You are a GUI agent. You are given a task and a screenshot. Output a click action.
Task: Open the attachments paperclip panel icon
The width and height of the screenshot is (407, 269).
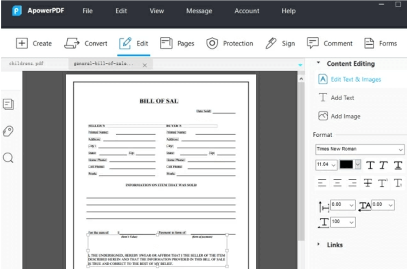point(8,131)
